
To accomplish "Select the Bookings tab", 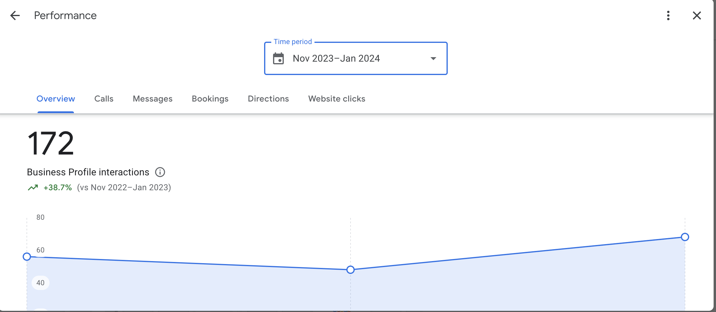I will 210,99.
